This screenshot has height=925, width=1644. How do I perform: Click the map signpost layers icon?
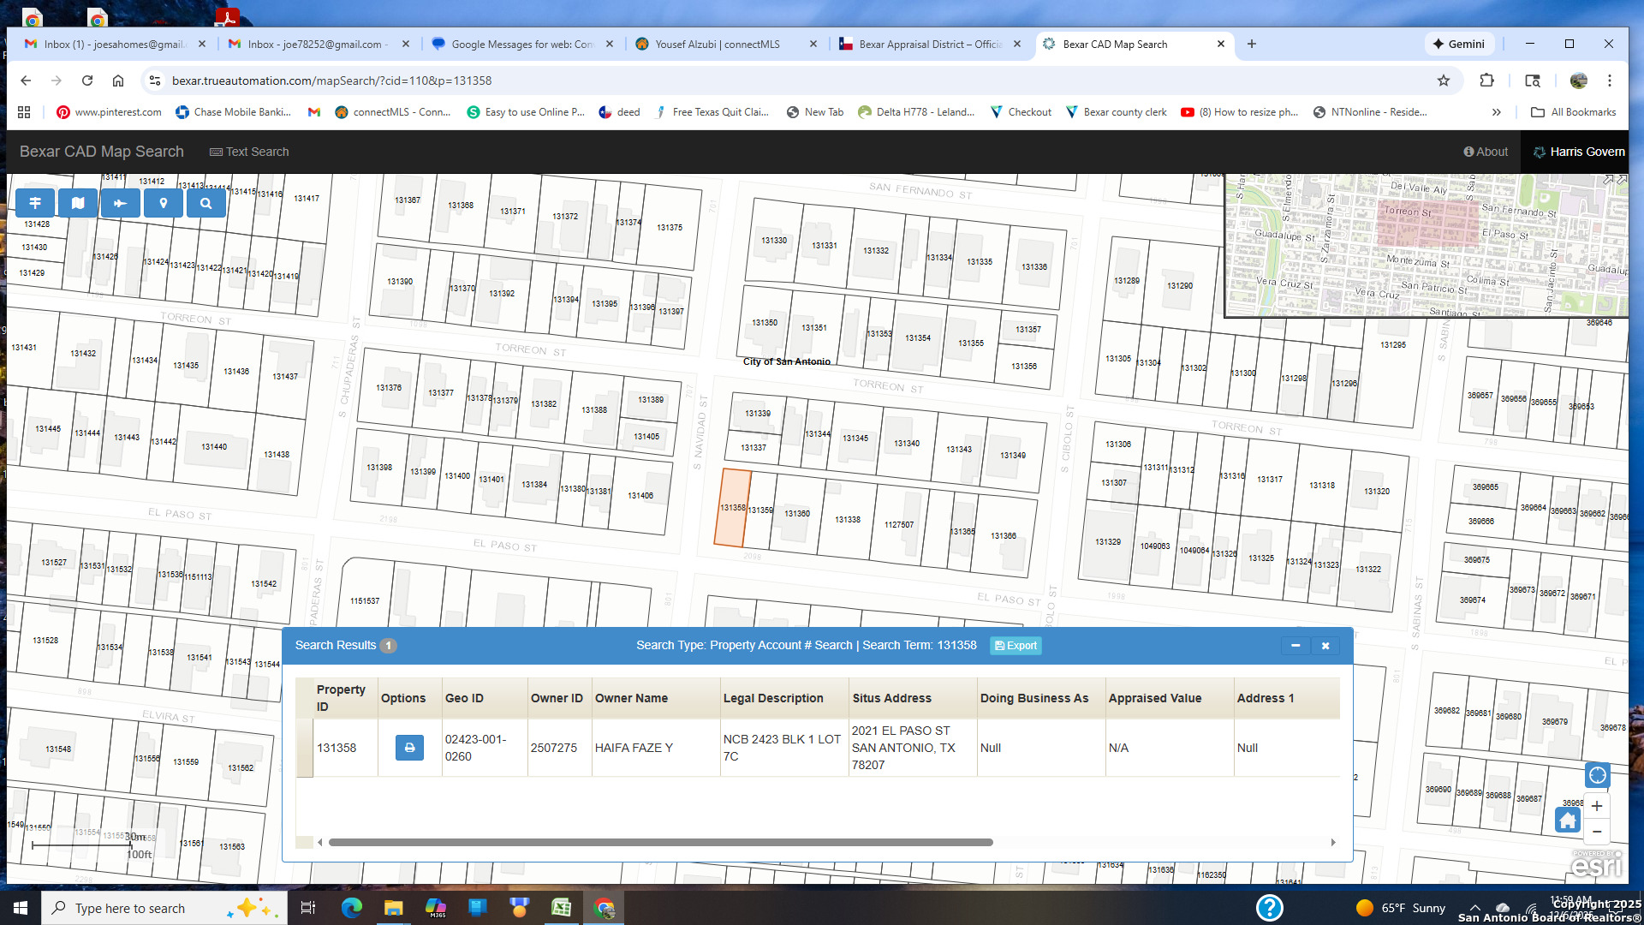tap(35, 203)
